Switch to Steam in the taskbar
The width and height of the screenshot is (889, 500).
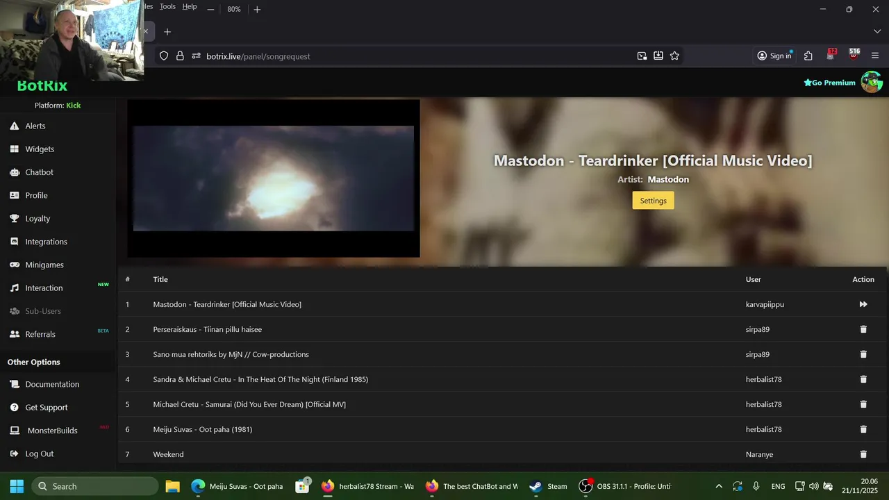click(x=549, y=486)
